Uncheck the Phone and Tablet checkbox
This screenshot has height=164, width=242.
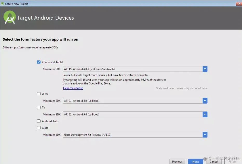pos(39,62)
